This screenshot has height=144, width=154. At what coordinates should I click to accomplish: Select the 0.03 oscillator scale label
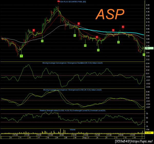pos(148,67)
